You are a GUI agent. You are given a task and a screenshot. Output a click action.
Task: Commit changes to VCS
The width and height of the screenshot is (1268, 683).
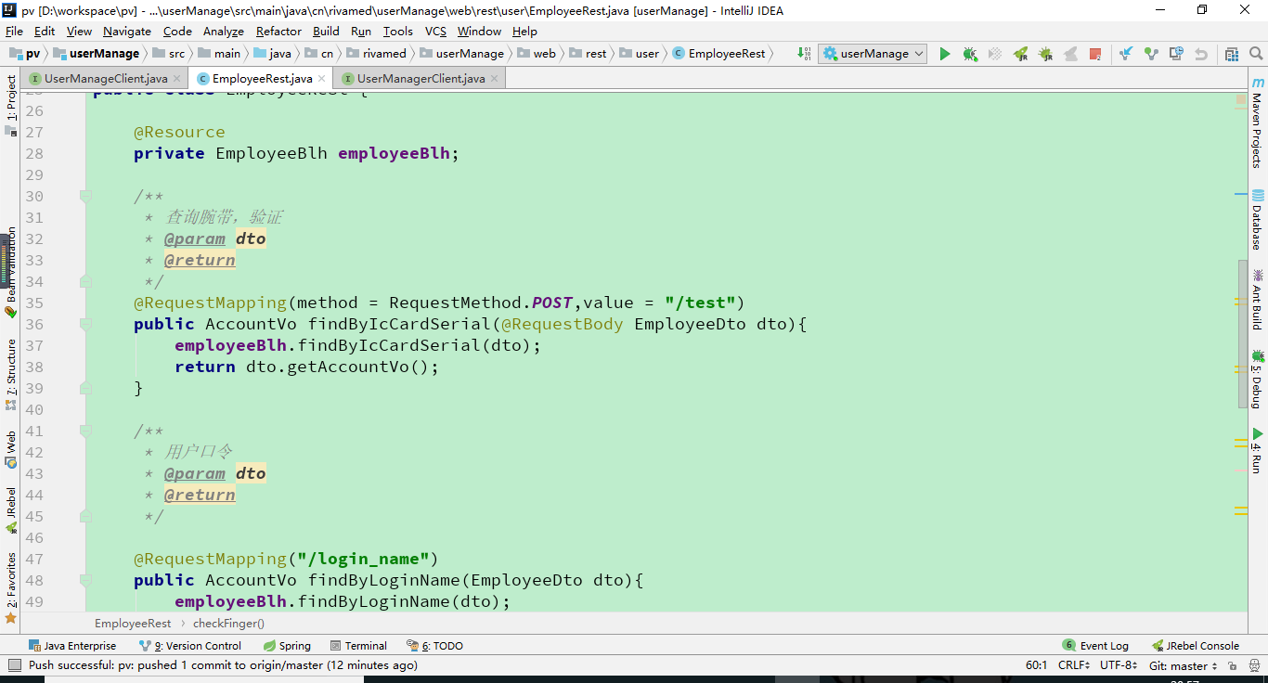(x=1151, y=54)
